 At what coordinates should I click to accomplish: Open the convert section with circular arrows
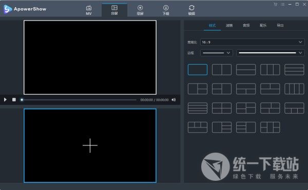191,10
